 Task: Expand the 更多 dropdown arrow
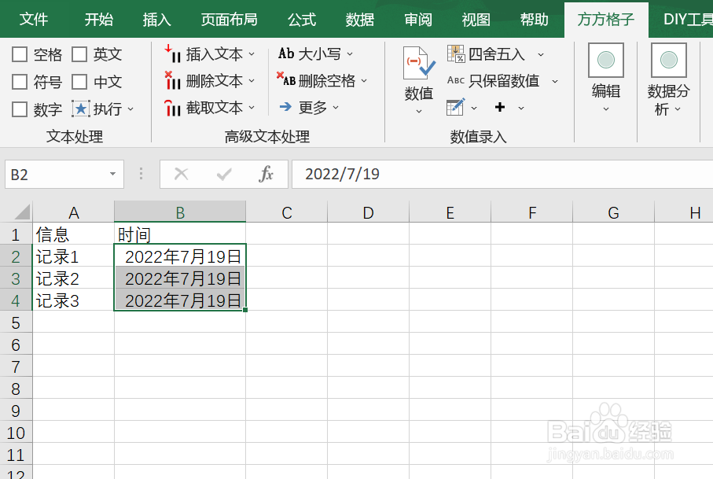coord(336,107)
